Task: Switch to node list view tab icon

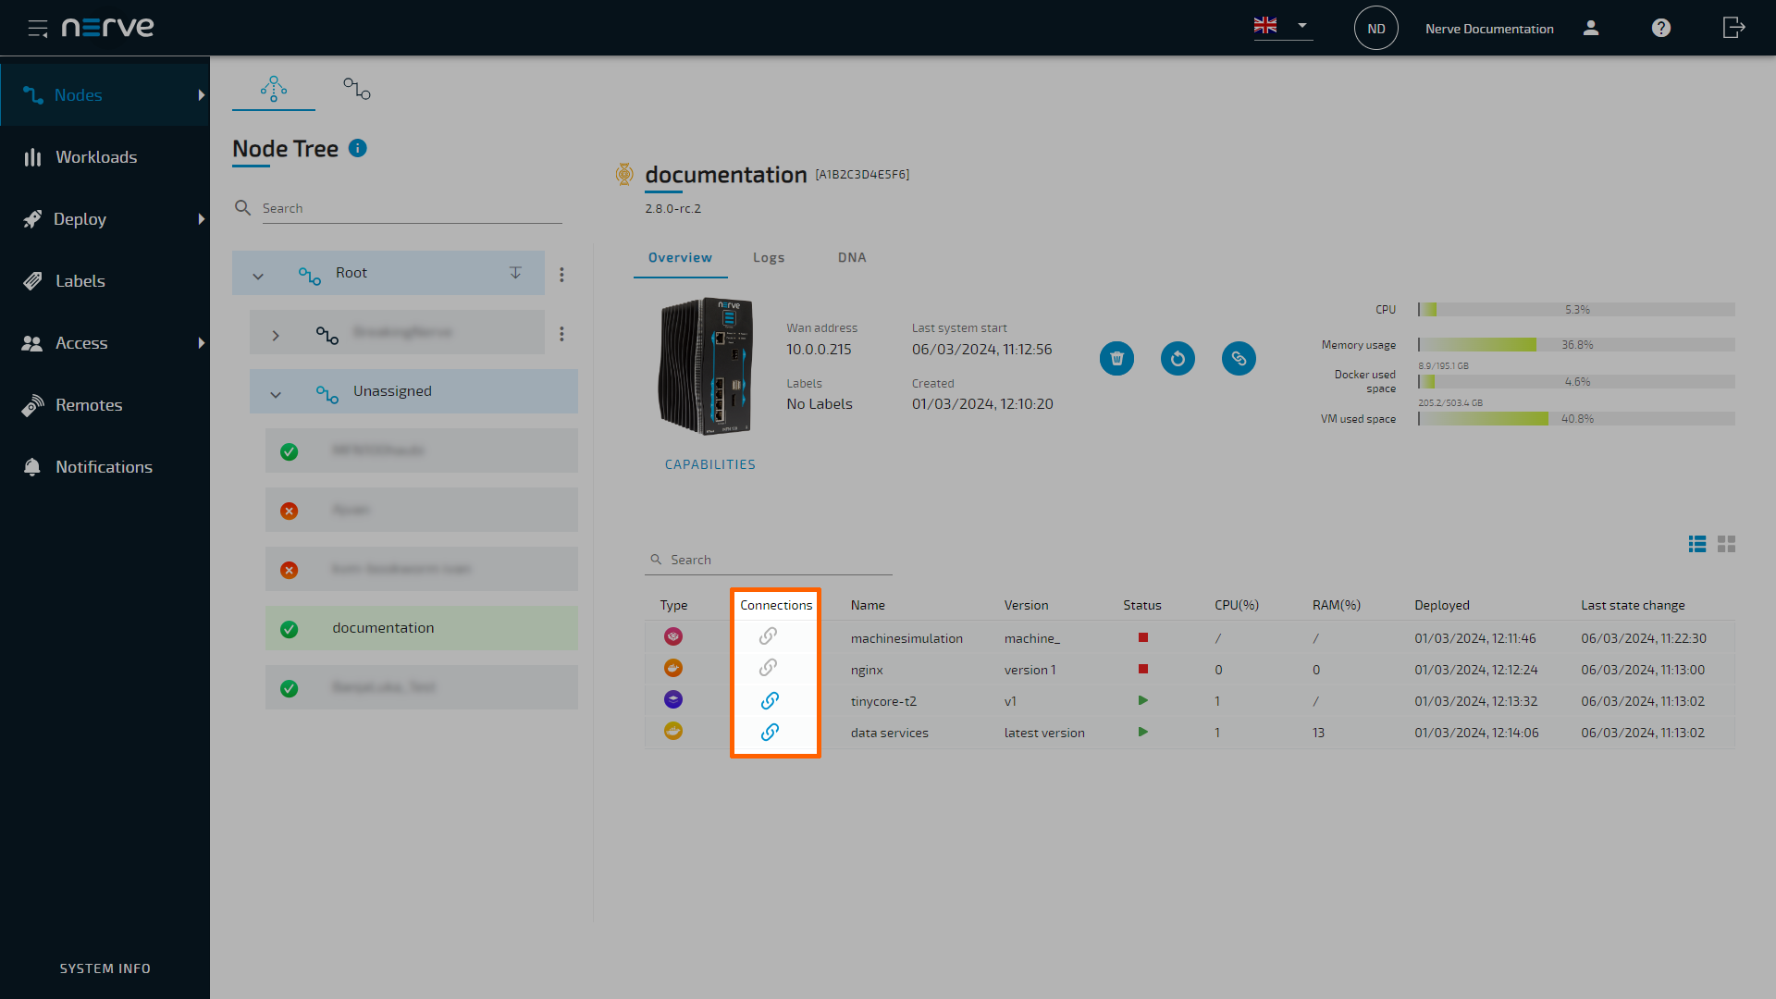Action: tap(356, 89)
